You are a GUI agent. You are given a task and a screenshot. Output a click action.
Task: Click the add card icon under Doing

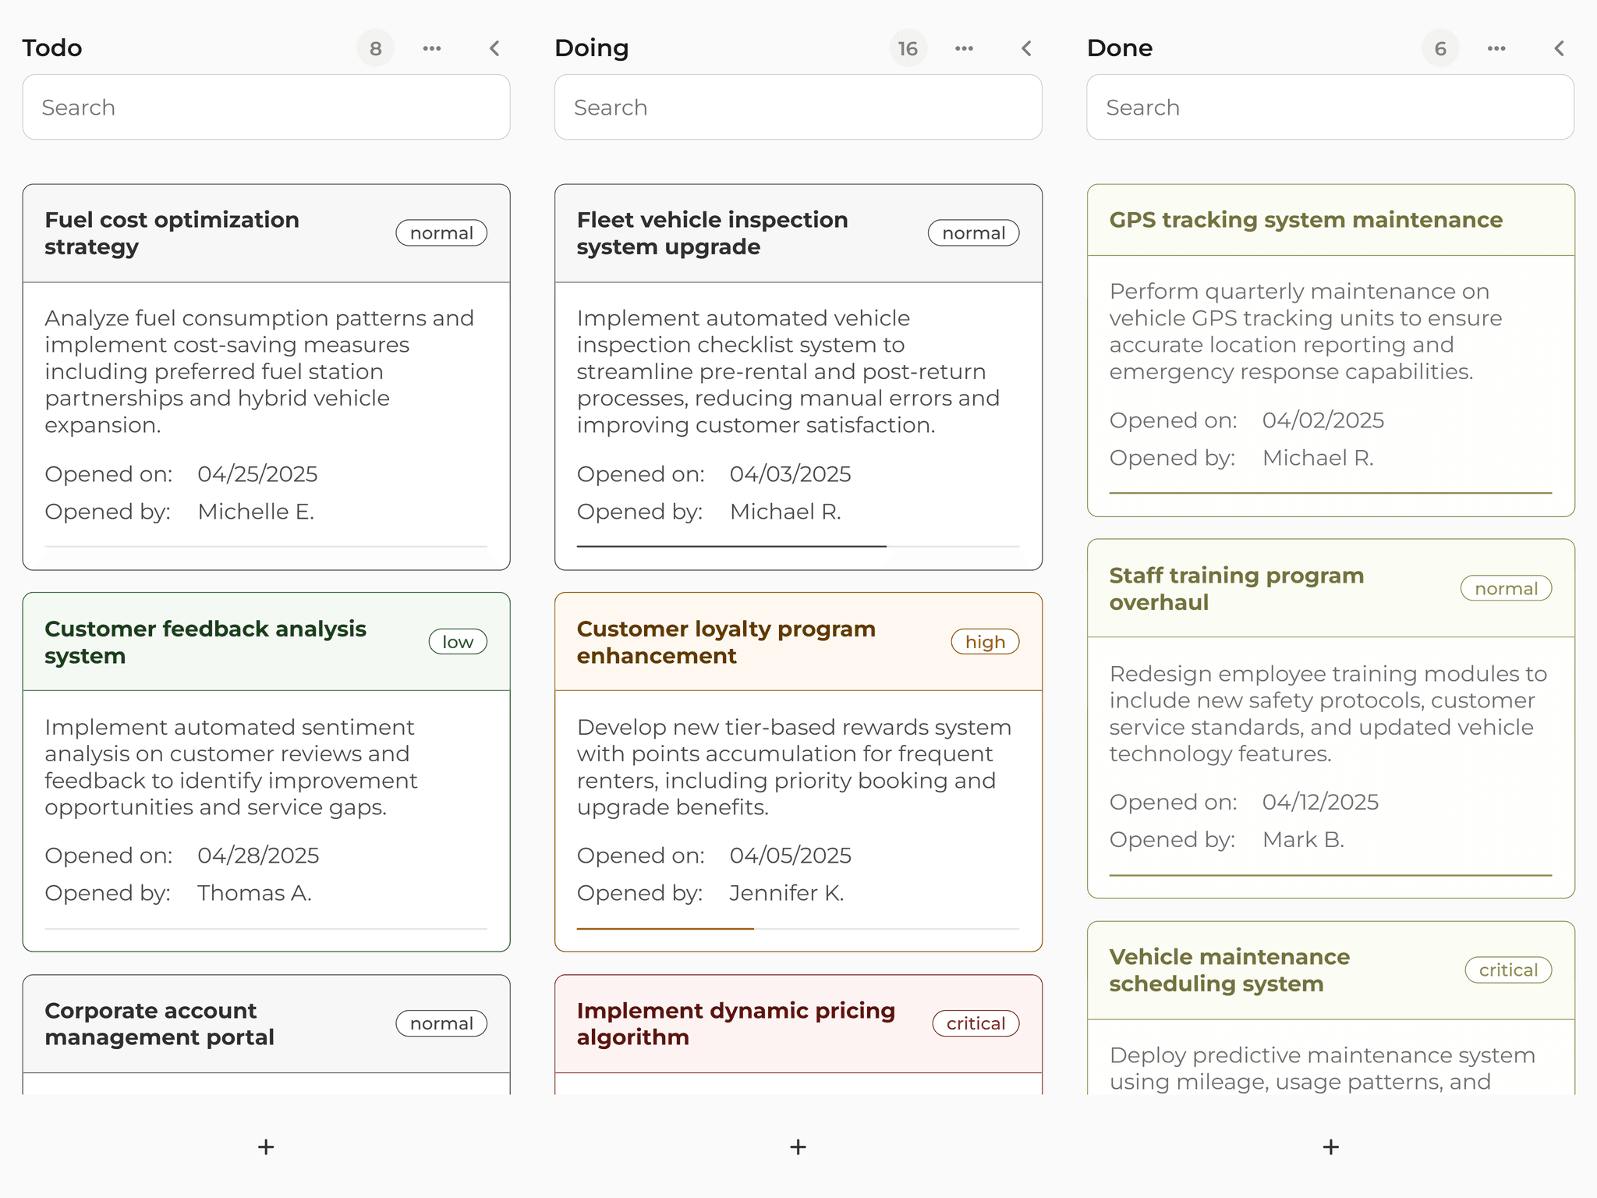pyautogui.click(x=798, y=1147)
